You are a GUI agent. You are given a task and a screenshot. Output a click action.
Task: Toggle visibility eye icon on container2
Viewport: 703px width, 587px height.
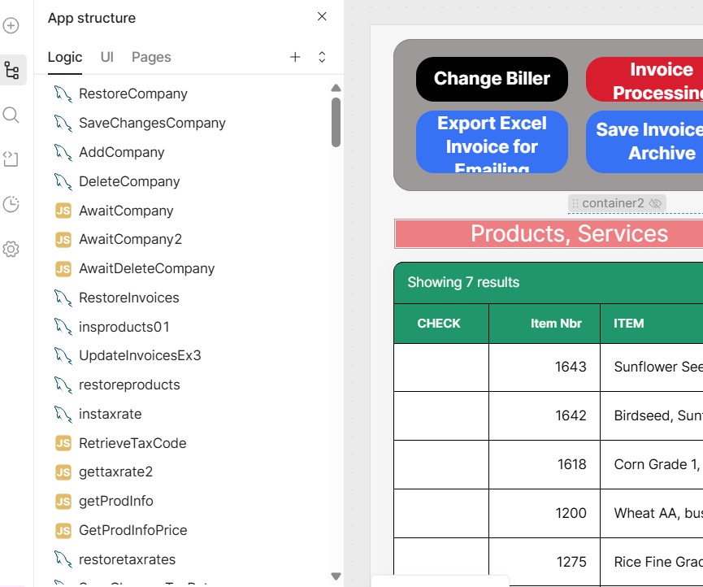pyautogui.click(x=656, y=203)
